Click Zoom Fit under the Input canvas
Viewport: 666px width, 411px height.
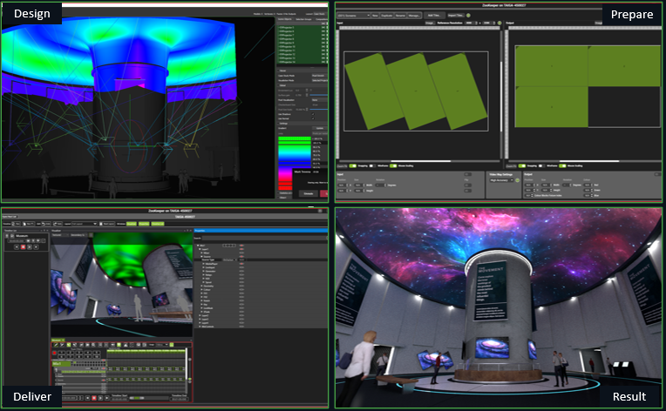[343, 165]
